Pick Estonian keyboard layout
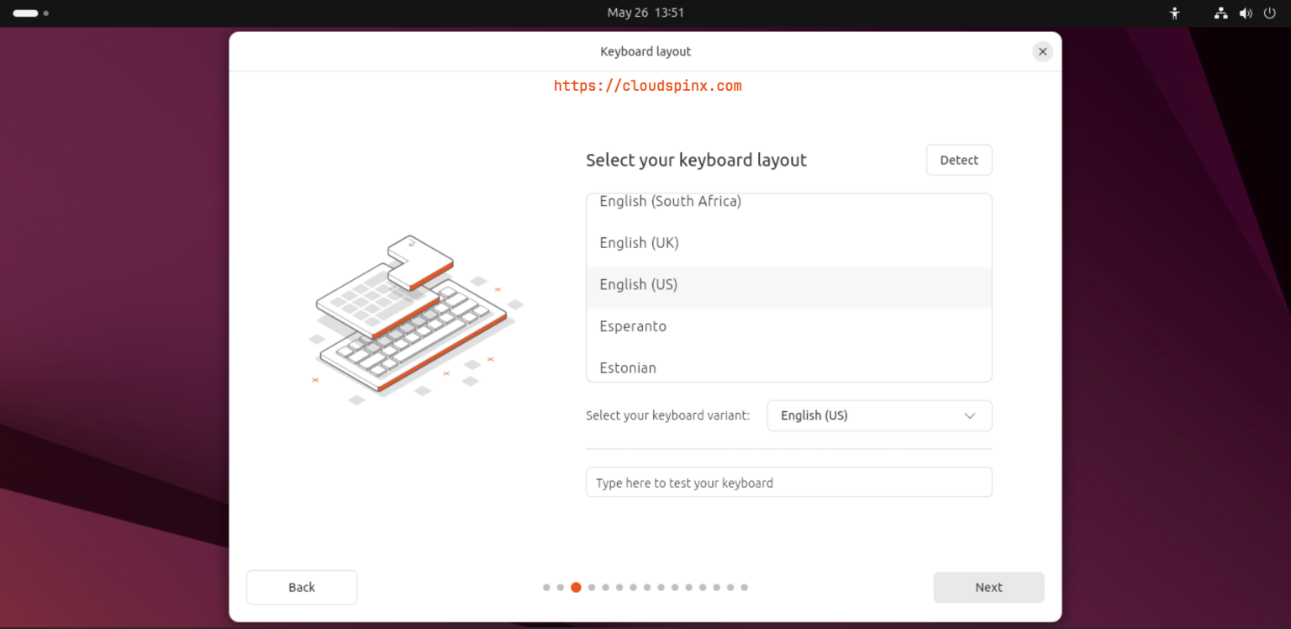1291x629 pixels. 627,367
